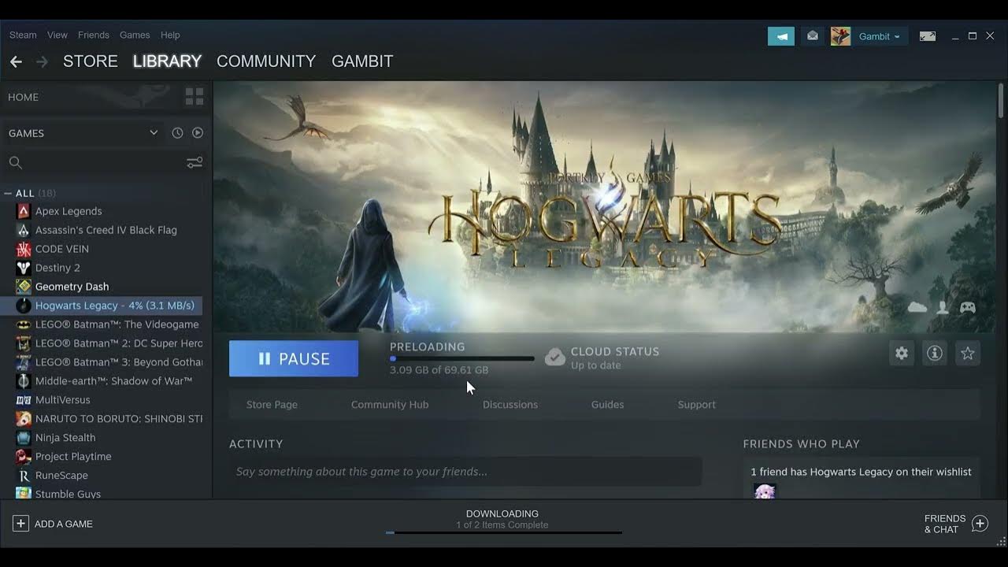This screenshot has height=567, width=1008.
Task: Click the page vertical scrollbar
Action: pyautogui.click(x=1002, y=101)
